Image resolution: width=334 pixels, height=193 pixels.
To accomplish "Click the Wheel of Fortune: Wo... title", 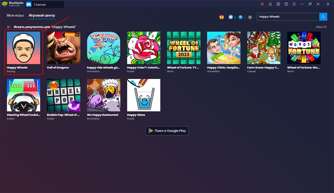I will click(303, 68).
